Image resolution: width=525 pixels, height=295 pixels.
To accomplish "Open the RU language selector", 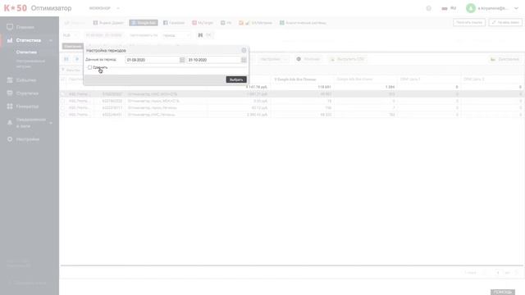I will tap(449, 8).
